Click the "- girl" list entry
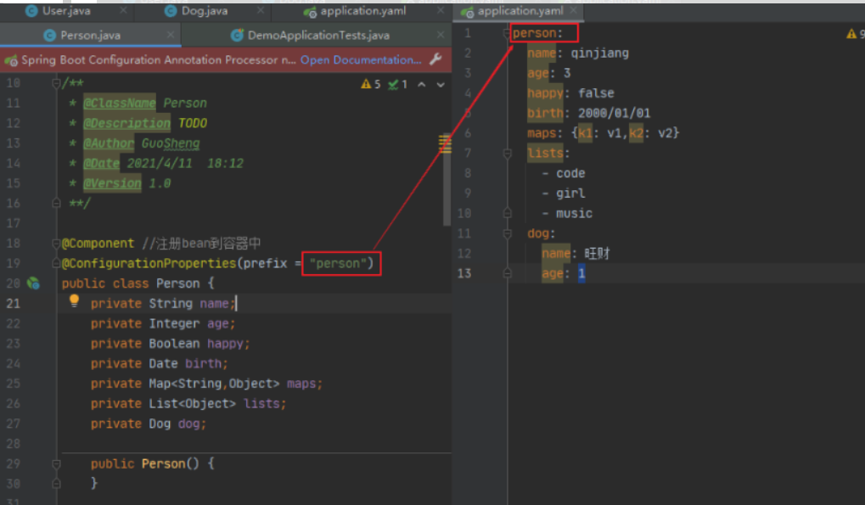This screenshot has width=865, height=505. point(564,194)
